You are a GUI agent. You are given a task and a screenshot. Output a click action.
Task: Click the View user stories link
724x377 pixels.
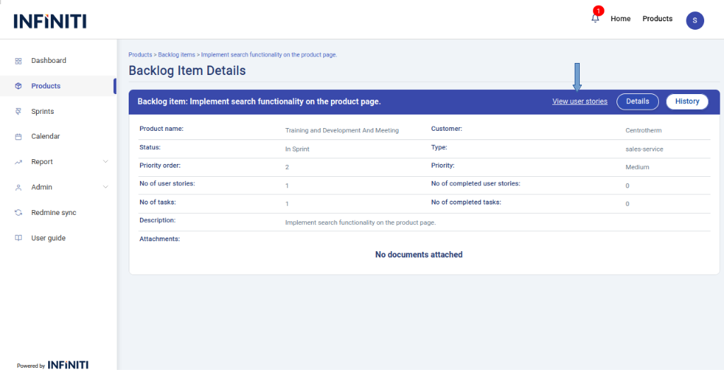click(579, 102)
